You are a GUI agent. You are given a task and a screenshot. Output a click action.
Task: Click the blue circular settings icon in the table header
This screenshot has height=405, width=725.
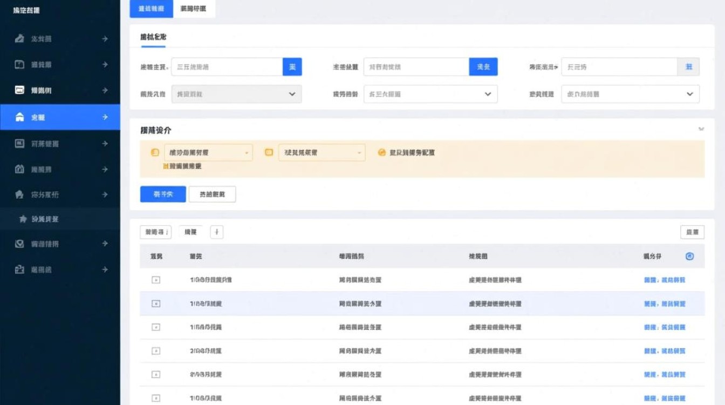point(689,256)
